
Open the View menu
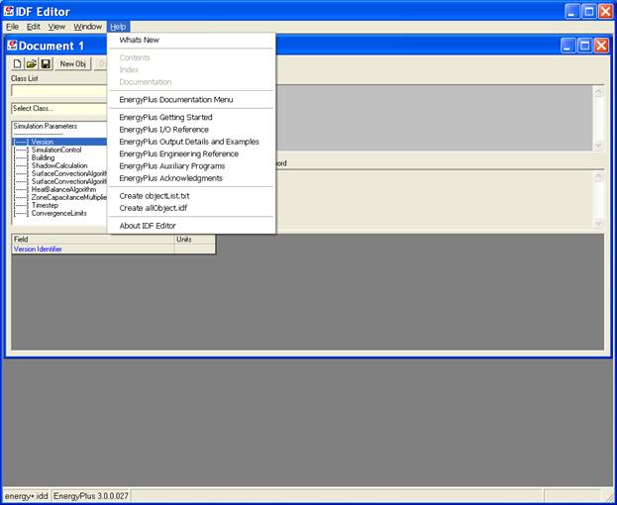[56, 27]
